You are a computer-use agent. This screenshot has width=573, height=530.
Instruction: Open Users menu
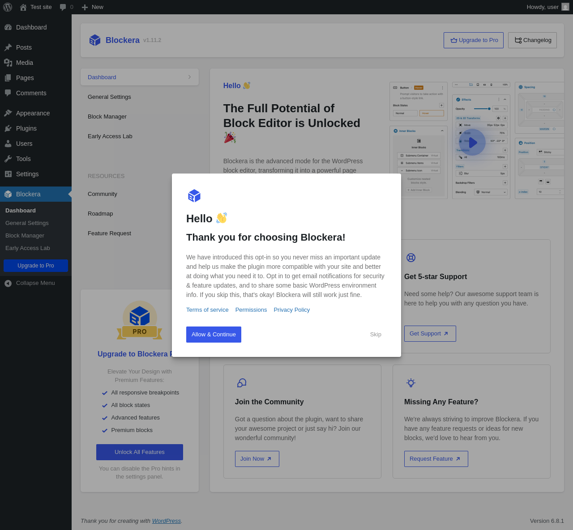(x=36, y=144)
